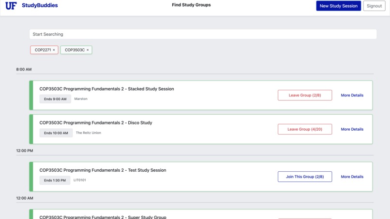The width and height of the screenshot is (390, 219).
Task: Sign out using the Signout button
Action: [x=374, y=6]
